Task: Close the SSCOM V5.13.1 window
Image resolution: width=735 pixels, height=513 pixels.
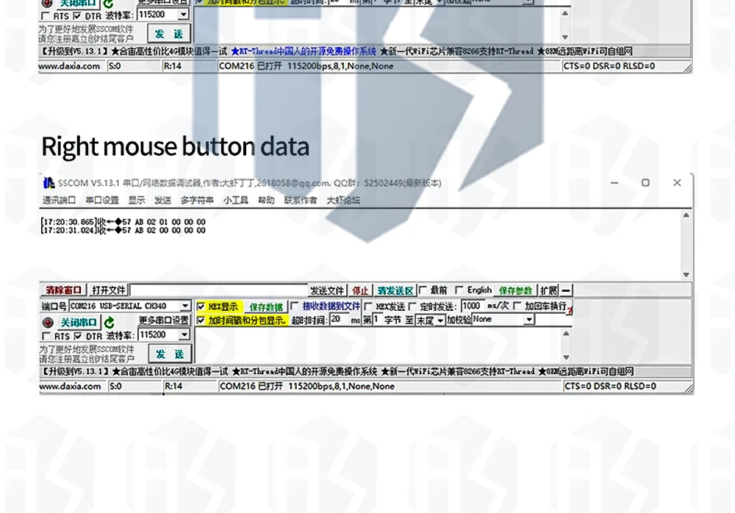Action: 677,183
